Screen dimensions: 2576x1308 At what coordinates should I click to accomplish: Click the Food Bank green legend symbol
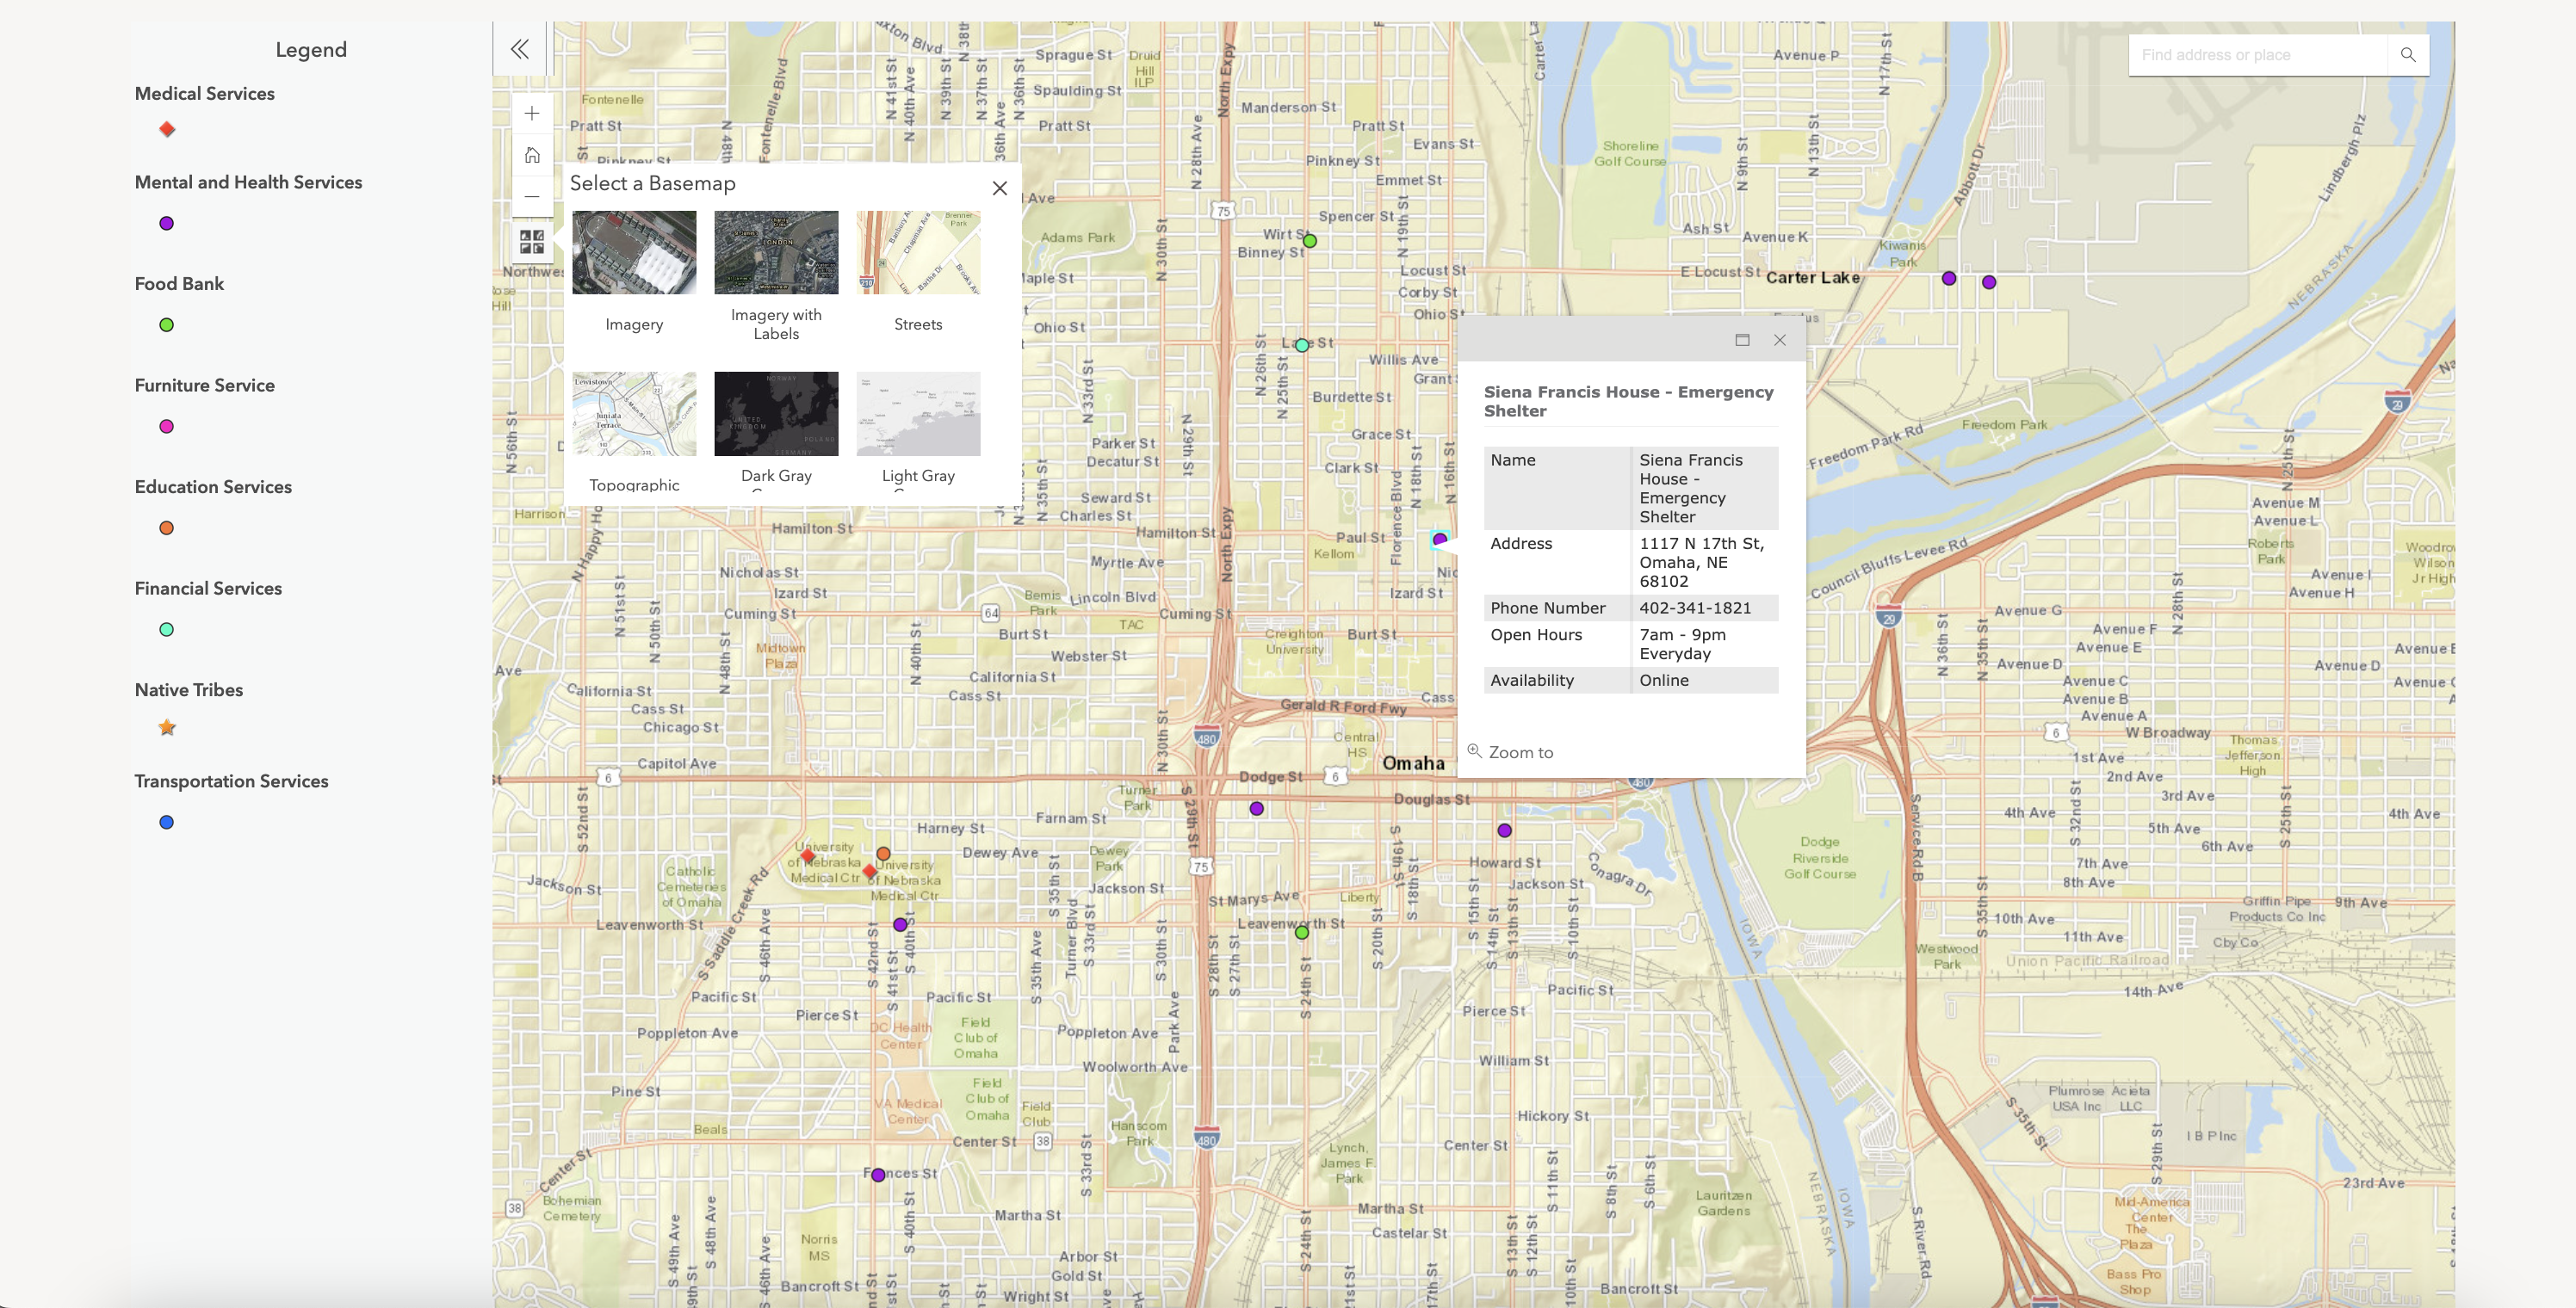coord(167,324)
